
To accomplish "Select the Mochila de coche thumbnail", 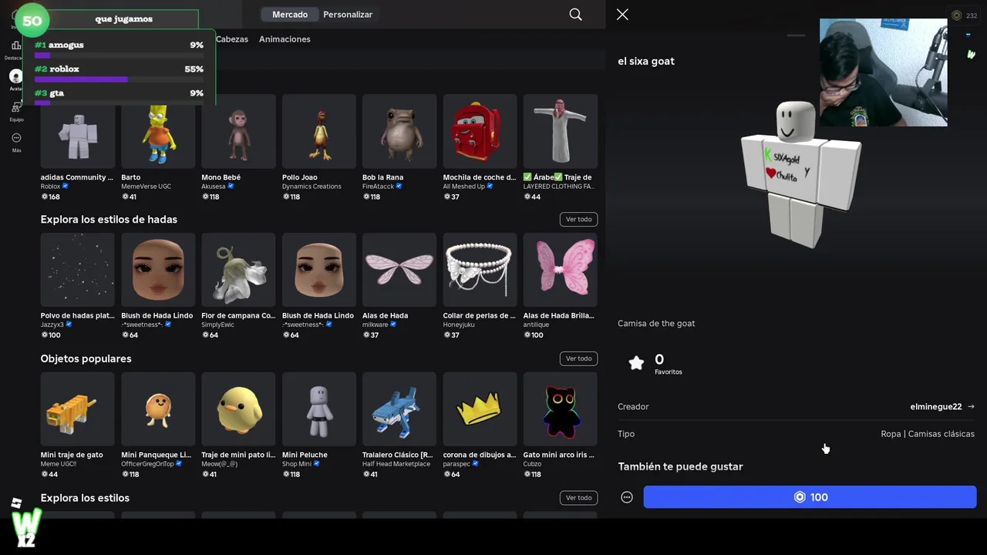I will tap(480, 132).
